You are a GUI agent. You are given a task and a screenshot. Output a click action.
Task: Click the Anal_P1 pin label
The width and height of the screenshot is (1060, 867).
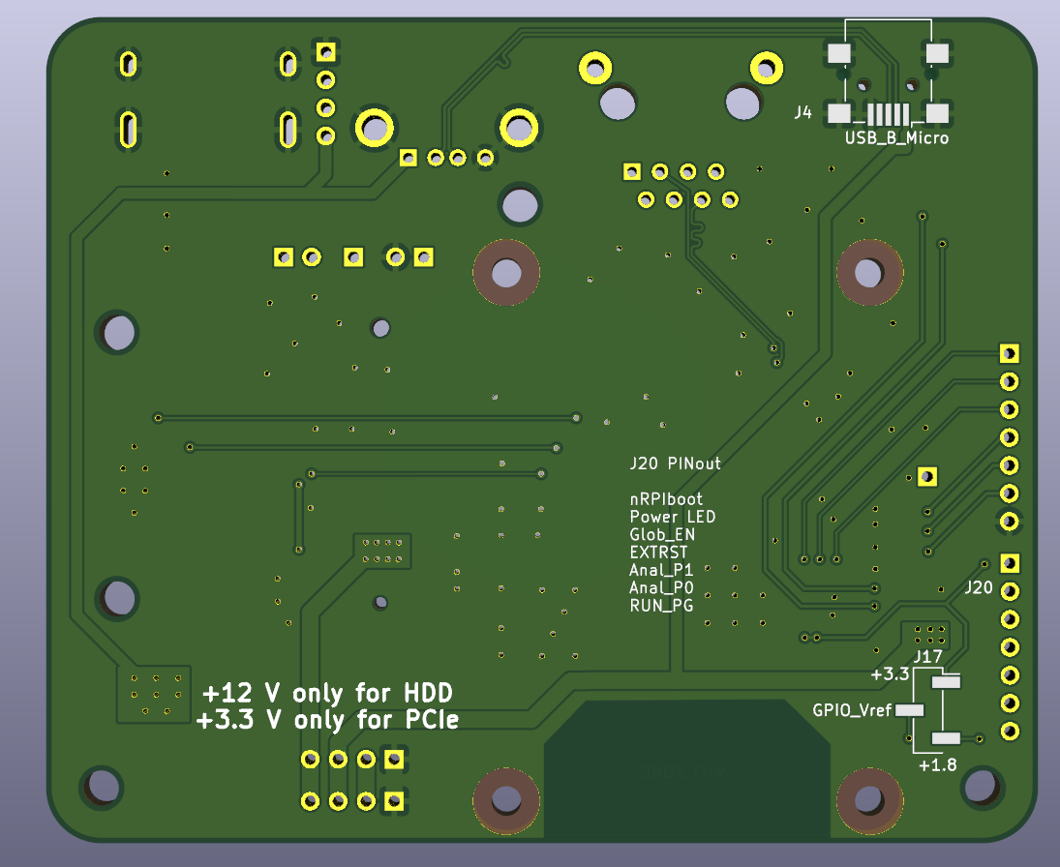661,570
